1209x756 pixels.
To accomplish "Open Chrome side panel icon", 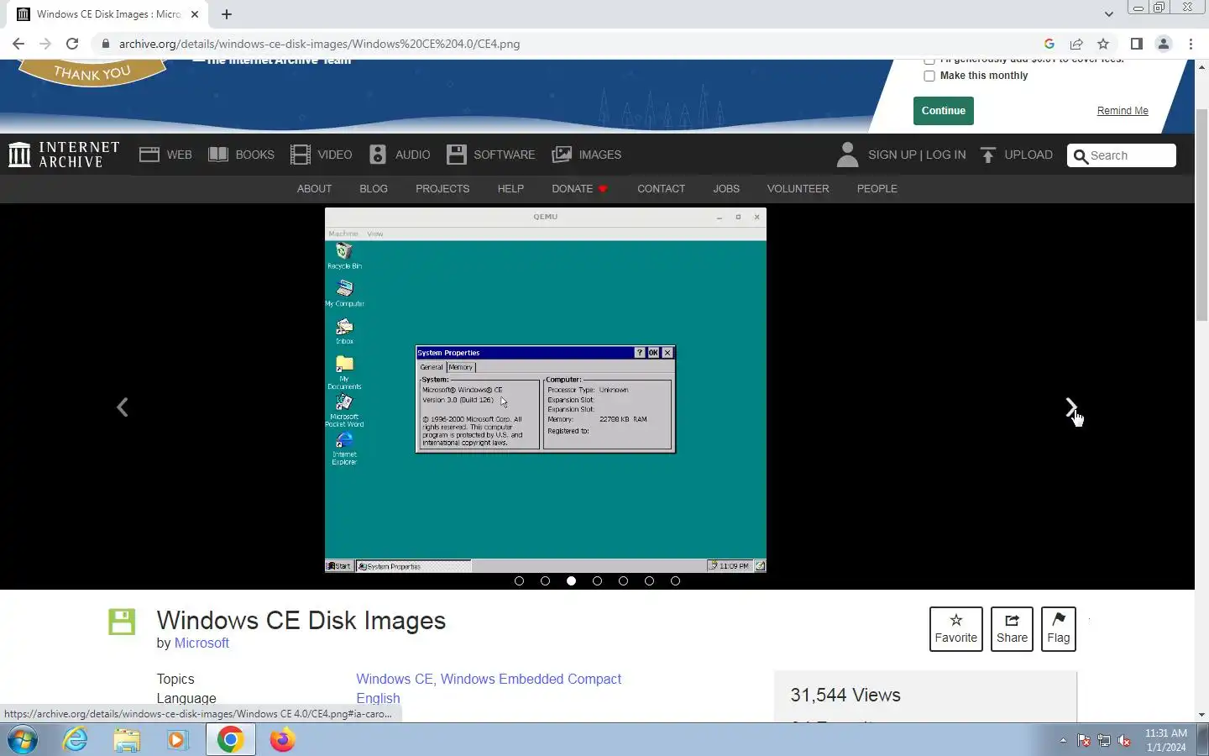I will coord(1136,44).
